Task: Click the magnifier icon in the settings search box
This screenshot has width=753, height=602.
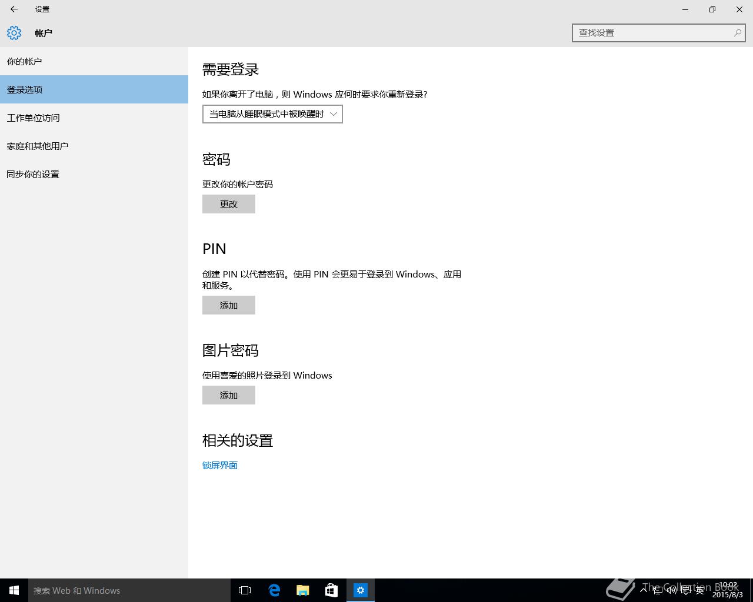Action: [x=737, y=33]
